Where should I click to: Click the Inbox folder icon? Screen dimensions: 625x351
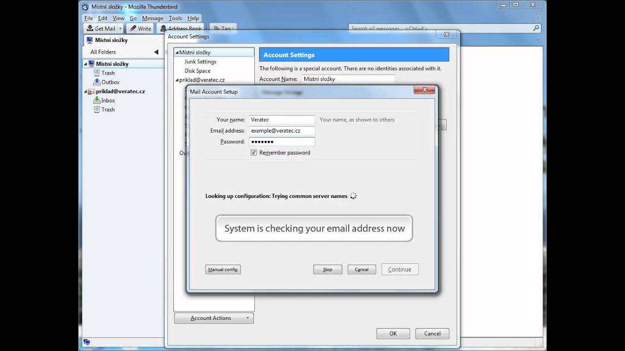[x=97, y=100]
